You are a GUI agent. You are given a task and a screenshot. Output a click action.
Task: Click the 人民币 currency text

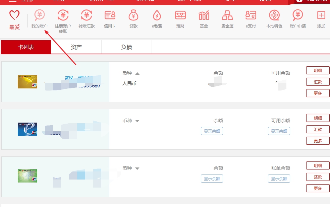click(129, 83)
